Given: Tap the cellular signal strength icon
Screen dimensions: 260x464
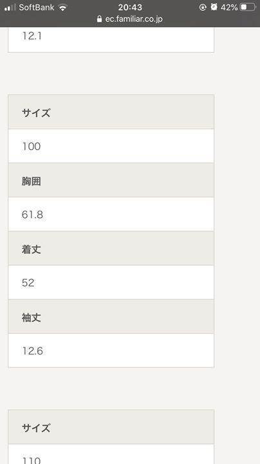Looking at the screenshot, I should coord(10,7).
